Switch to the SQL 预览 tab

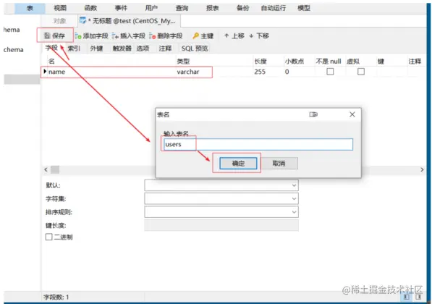tap(195, 48)
